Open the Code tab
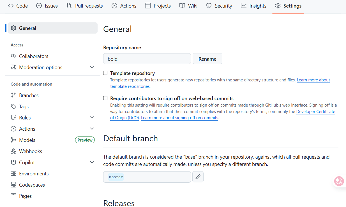The height and width of the screenshot is (207, 346). tap(18, 6)
